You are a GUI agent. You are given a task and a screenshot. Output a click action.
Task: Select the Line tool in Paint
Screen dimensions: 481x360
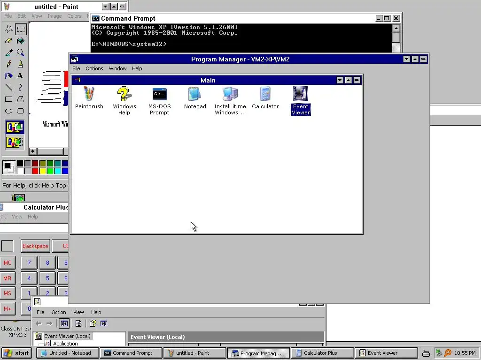pos(9,88)
